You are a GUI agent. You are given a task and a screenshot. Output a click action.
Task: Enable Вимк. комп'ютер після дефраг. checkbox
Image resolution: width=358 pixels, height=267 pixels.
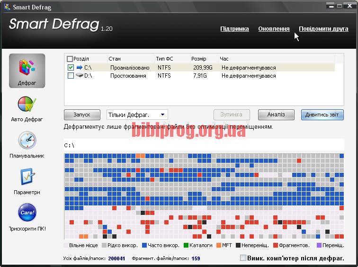[243, 258]
